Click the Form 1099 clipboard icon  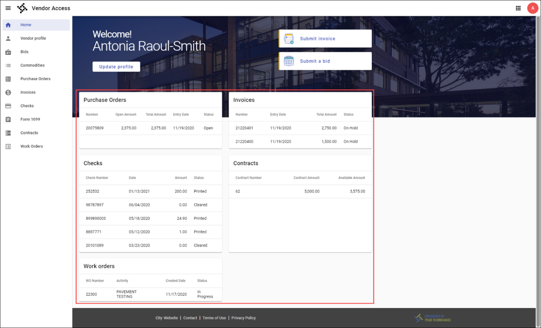coord(8,119)
